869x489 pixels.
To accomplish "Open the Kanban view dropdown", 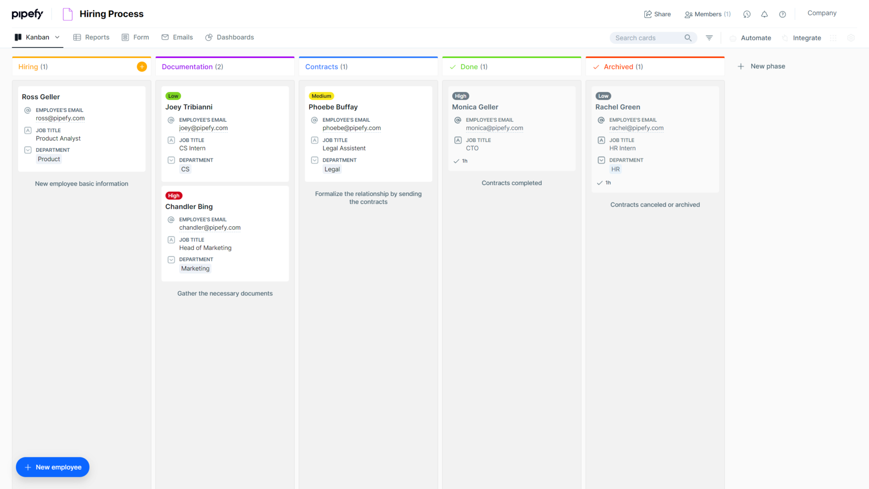I will tap(57, 37).
